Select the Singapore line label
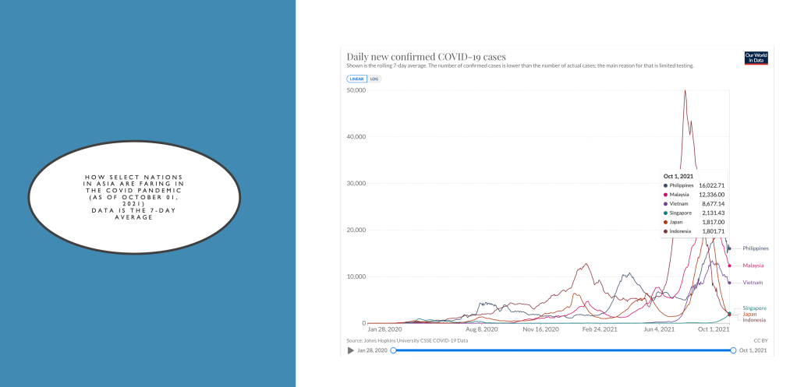 [754, 308]
